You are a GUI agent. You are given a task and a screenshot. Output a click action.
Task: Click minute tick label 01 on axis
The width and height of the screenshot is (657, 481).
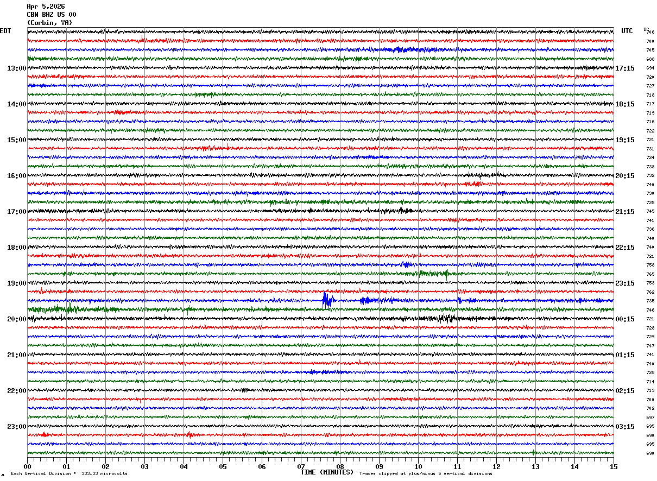tap(66, 466)
